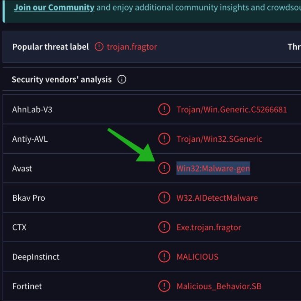Click the warning icon in DeepInstinct row
Viewport: 301px width, 301px height.
(x=164, y=257)
